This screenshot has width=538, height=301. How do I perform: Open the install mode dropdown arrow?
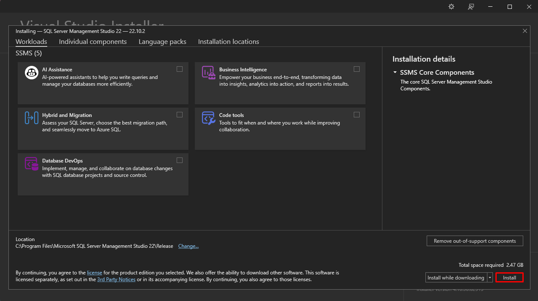(490, 278)
